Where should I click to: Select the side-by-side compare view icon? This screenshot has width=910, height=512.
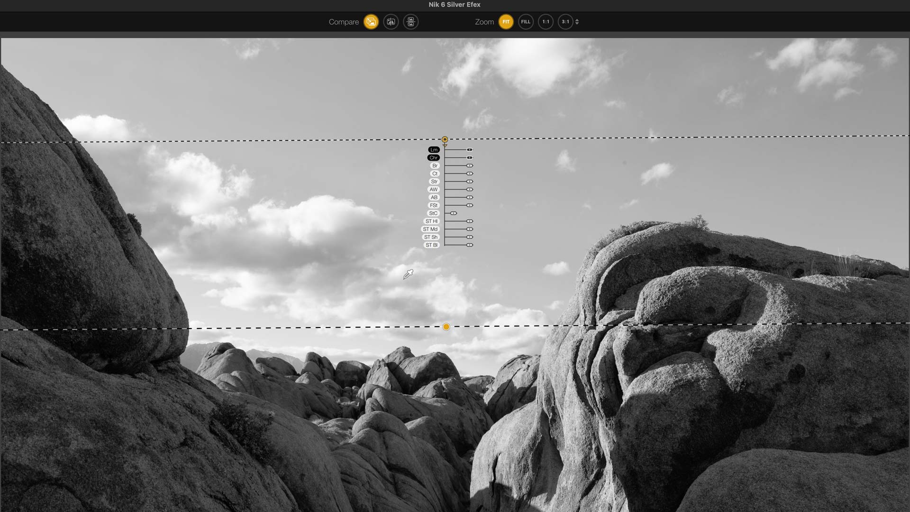click(x=391, y=22)
